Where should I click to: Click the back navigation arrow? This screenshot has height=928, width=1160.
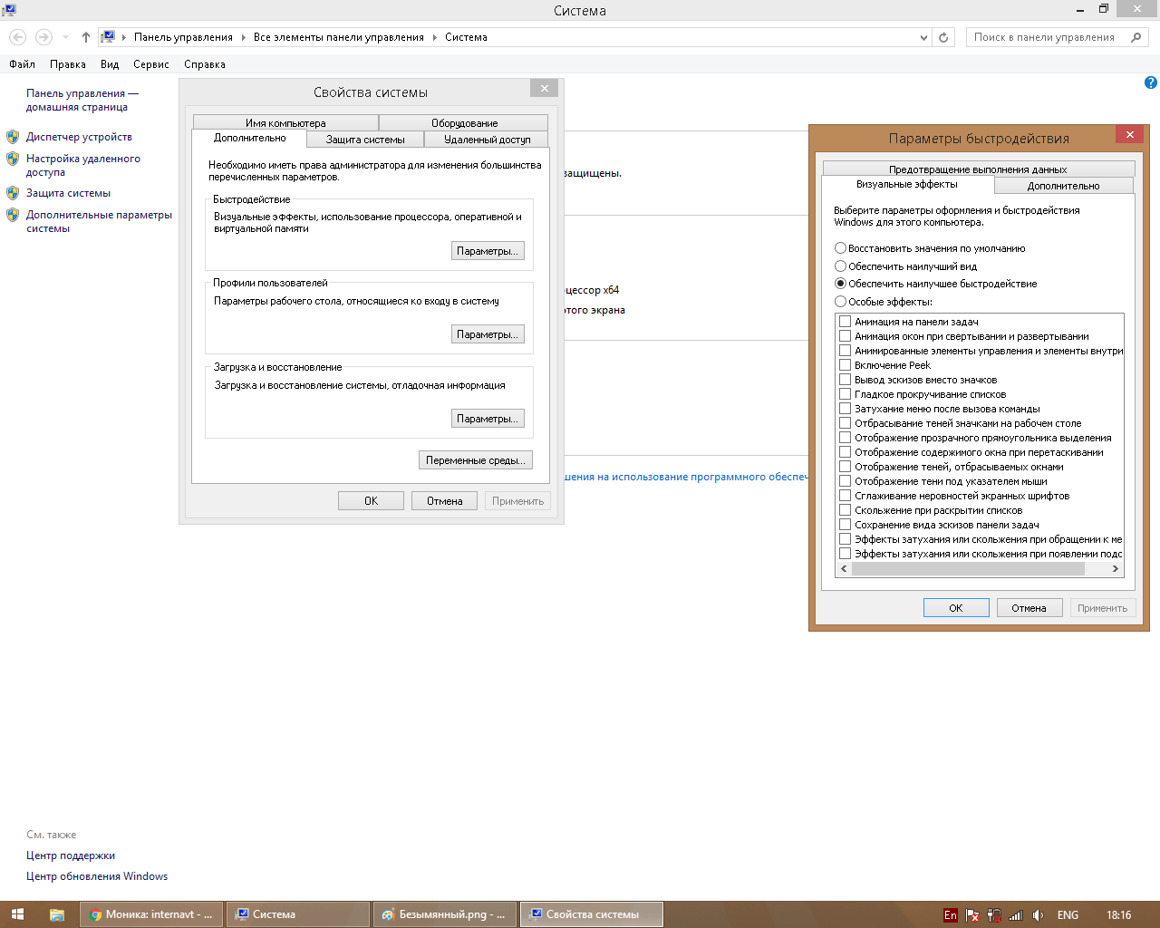18,37
